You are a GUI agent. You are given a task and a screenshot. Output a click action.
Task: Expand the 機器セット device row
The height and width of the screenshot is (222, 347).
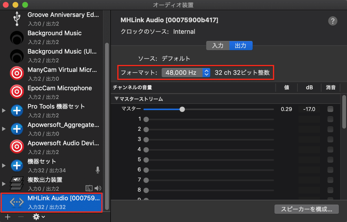(4, 165)
